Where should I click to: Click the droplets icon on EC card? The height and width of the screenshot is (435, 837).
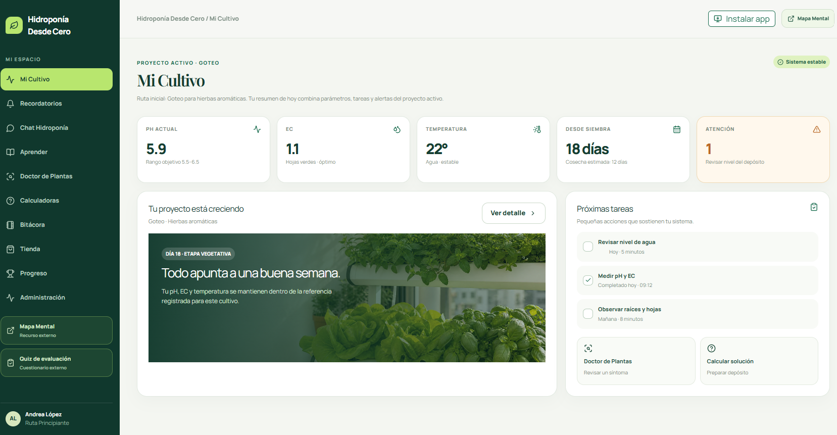click(397, 129)
